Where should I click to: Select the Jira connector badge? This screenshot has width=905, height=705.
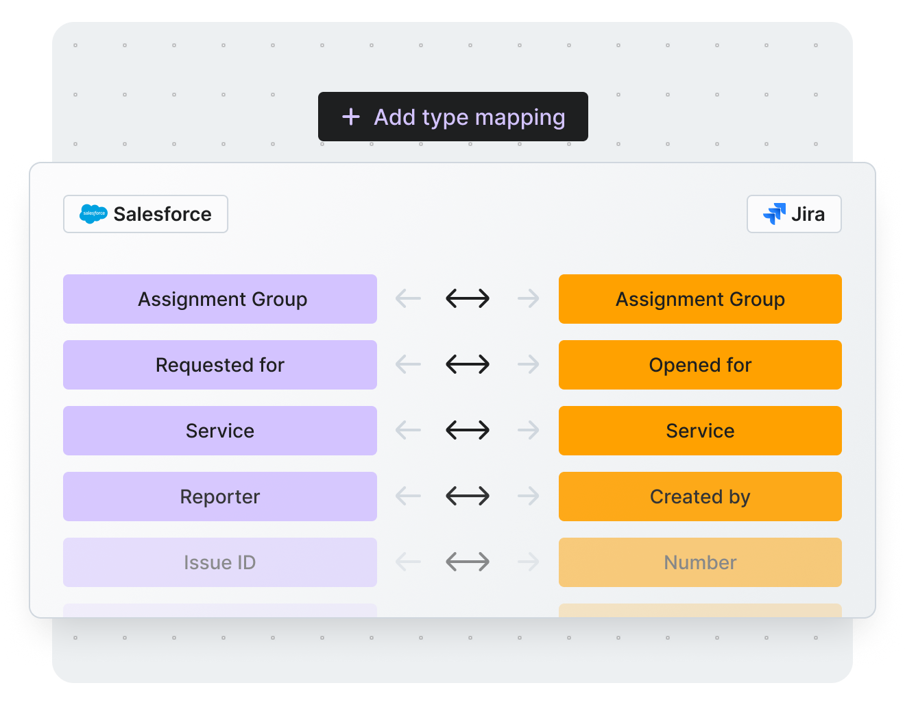click(794, 214)
